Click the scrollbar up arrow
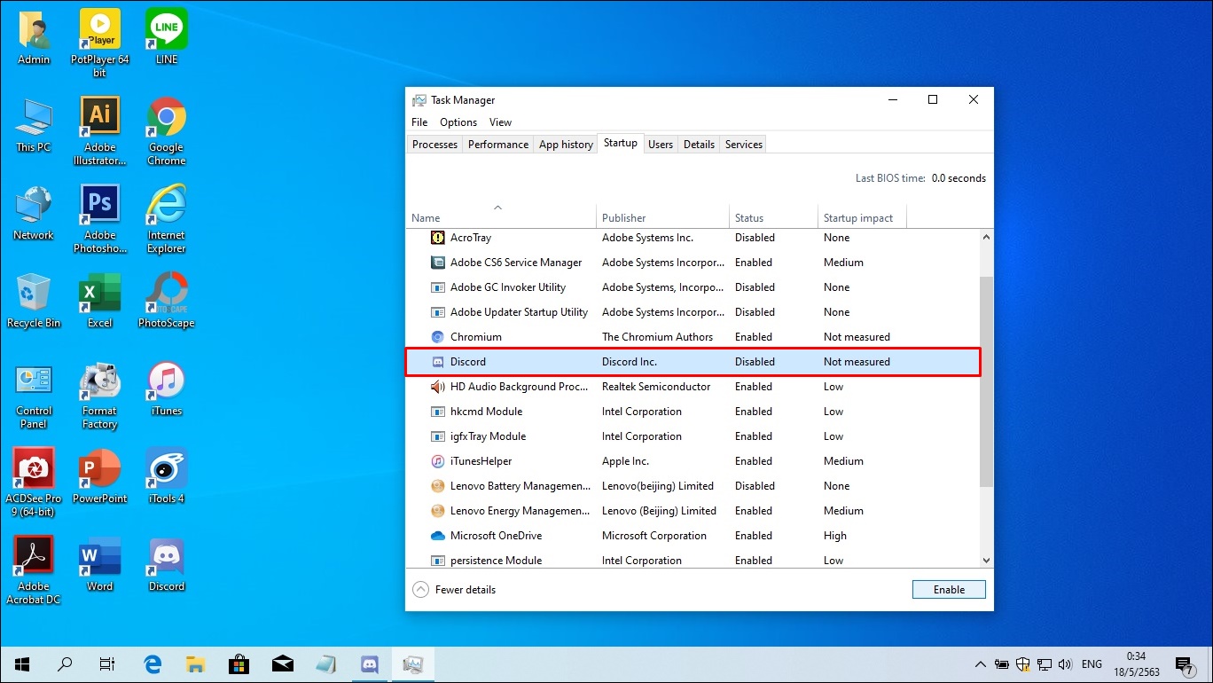The height and width of the screenshot is (683, 1213). (x=986, y=237)
